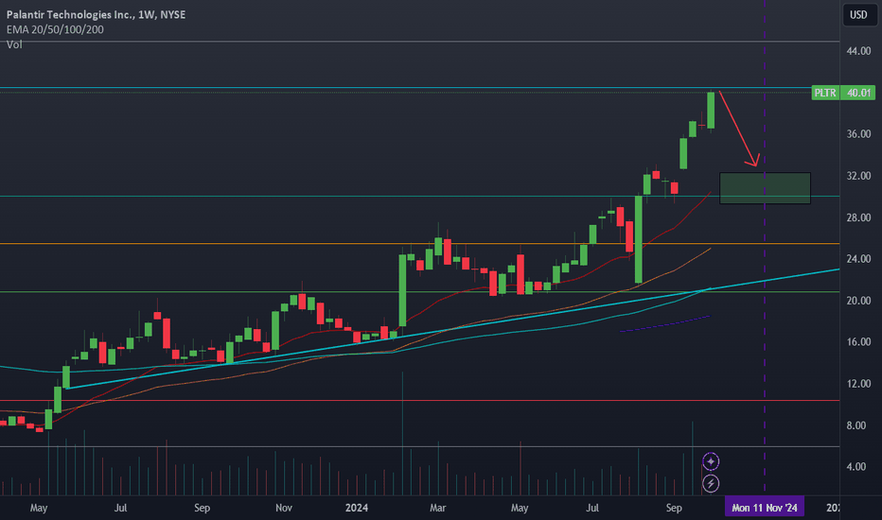Viewport: 882px width, 520px height.
Task: Click the earnings lightning bolt icon
Action: click(x=711, y=483)
